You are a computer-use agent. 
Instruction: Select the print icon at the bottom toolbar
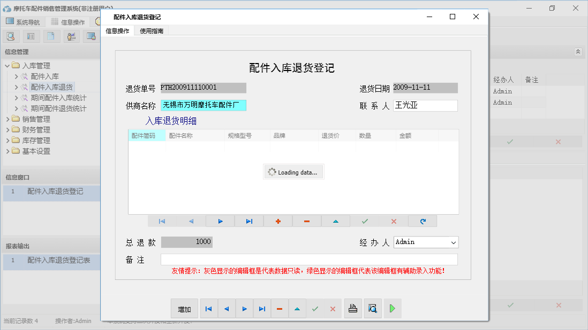(352, 308)
